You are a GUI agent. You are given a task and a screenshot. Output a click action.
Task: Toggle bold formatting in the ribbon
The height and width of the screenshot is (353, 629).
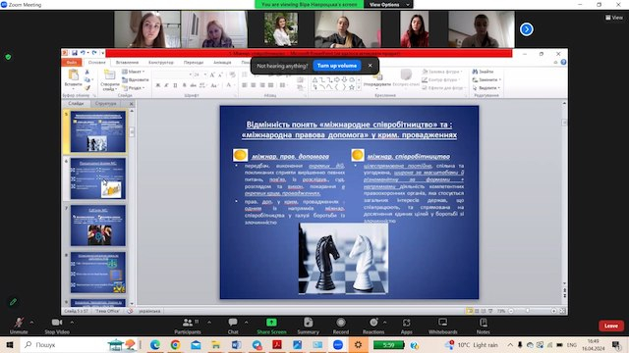[x=157, y=85]
